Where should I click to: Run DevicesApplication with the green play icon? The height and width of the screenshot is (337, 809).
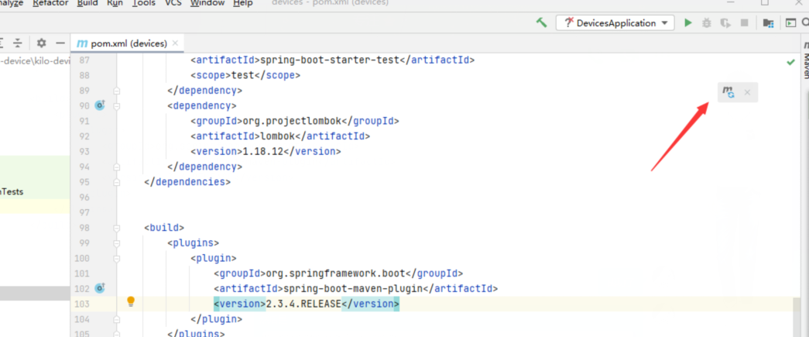point(687,22)
